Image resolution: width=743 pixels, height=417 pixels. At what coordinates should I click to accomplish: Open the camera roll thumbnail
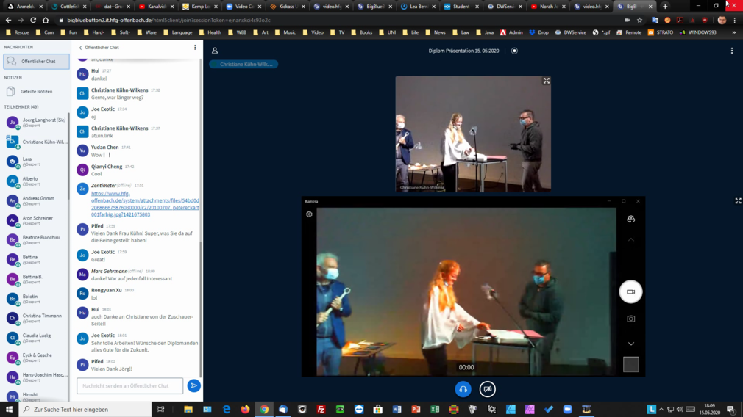(630, 365)
